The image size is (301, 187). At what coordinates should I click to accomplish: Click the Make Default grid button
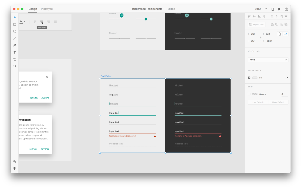click(x=278, y=102)
